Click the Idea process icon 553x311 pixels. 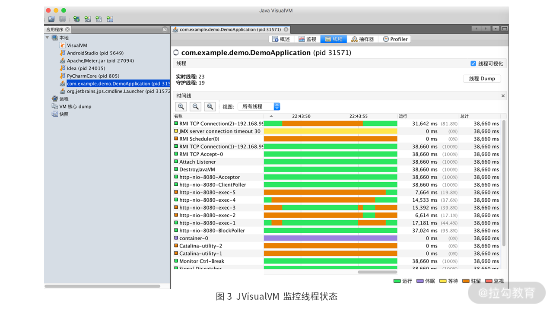coord(63,68)
